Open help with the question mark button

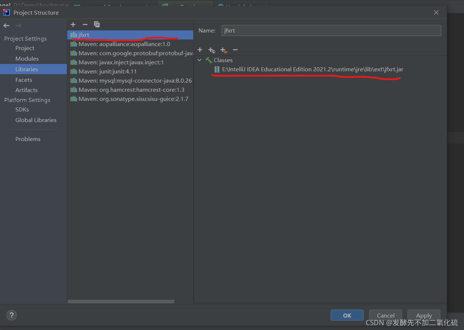pyautogui.click(x=12, y=315)
